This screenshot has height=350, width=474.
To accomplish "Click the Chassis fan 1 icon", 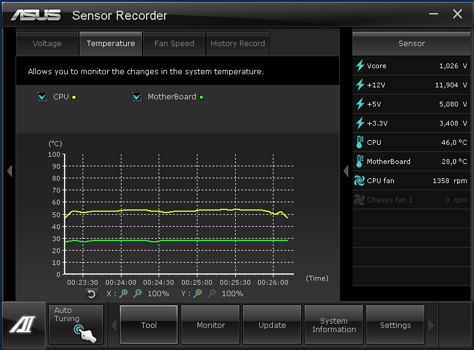I will (x=360, y=200).
